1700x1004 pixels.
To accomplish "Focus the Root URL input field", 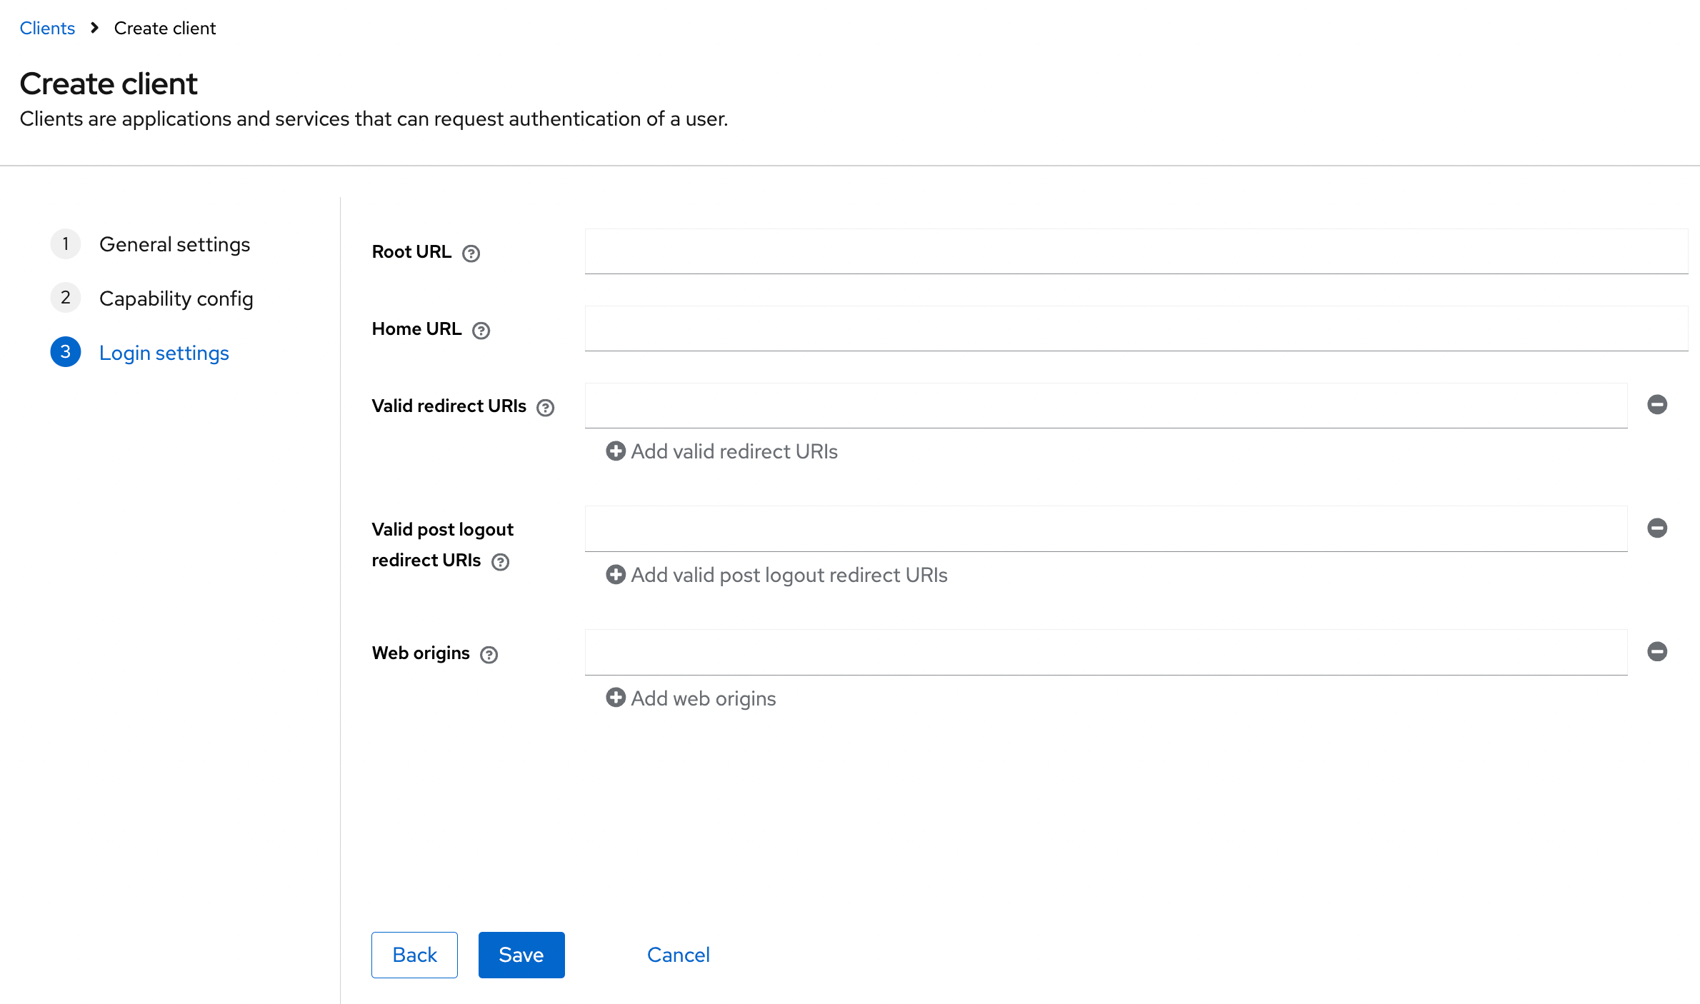I will [x=1136, y=251].
